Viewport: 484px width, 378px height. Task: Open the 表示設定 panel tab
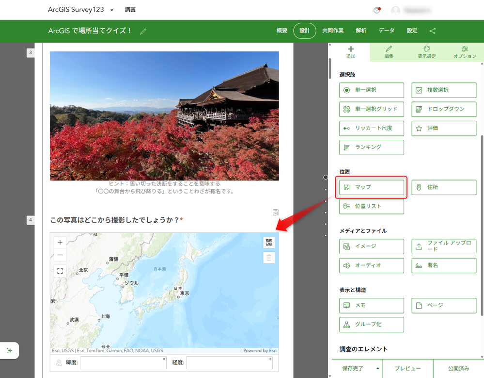pos(426,52)
